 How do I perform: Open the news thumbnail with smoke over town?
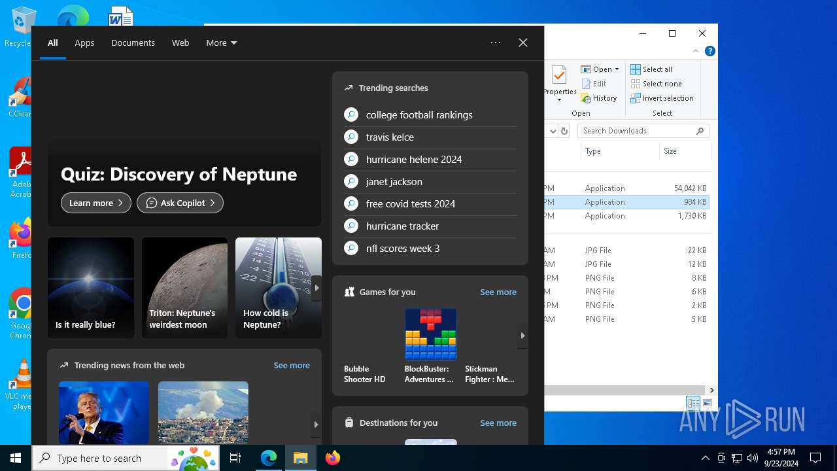tap(203, 413)
